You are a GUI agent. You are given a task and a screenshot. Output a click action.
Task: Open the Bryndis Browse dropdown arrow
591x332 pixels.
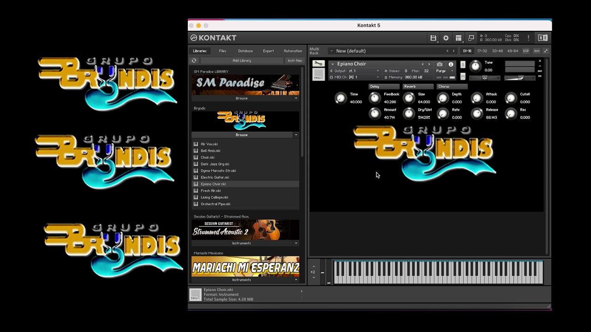click(296, 135)
